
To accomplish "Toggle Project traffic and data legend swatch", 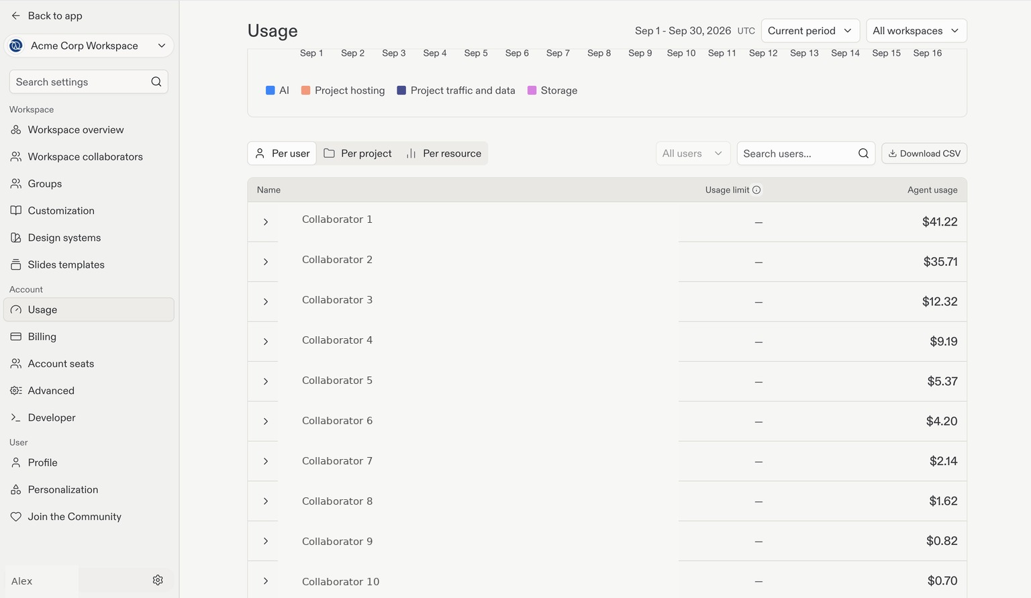I will [x=401, y=90].
